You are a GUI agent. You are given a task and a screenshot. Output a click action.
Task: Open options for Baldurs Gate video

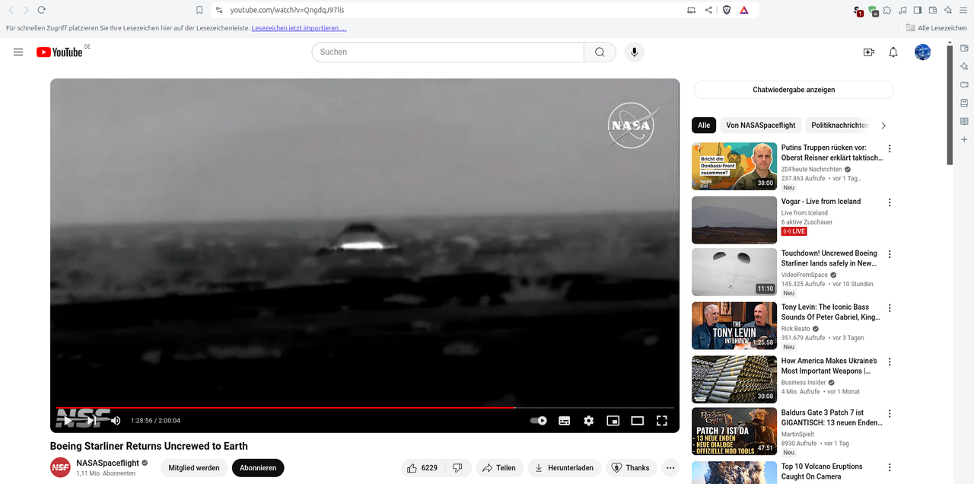click(x=890, y=414)
